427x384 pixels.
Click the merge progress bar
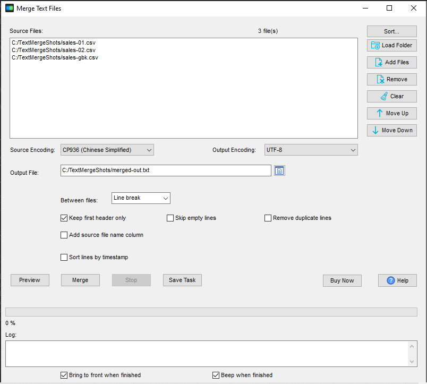coord(211,312)
